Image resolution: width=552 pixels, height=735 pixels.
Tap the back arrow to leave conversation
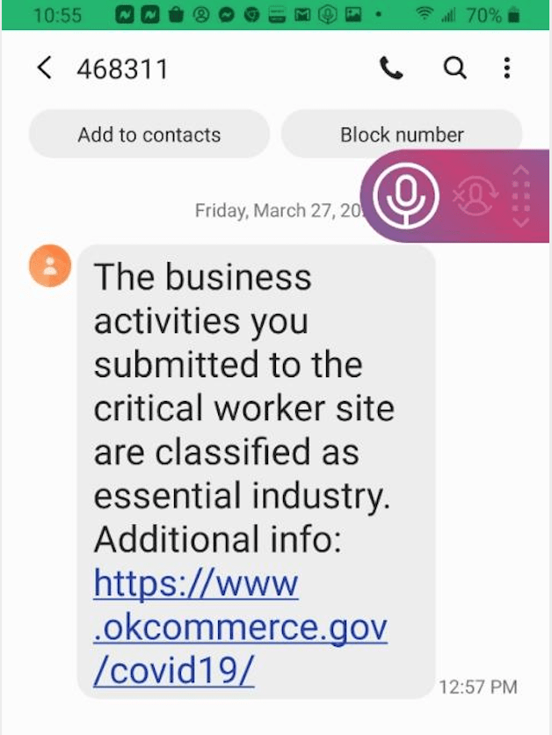click(44, 69)
